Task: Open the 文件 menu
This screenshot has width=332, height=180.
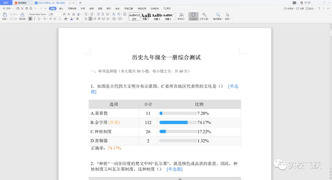Action: [8, 8]
